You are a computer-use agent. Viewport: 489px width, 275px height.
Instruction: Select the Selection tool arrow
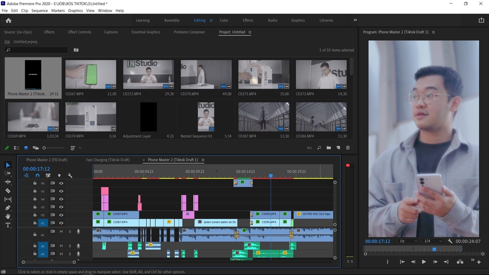(x=8, y=165)
